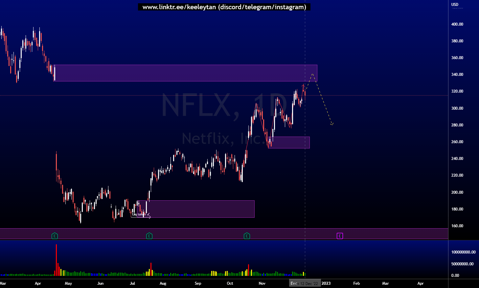Click the tallest red volume spike in April
Viewport: 479px width, 288px height.
point(56,259)
